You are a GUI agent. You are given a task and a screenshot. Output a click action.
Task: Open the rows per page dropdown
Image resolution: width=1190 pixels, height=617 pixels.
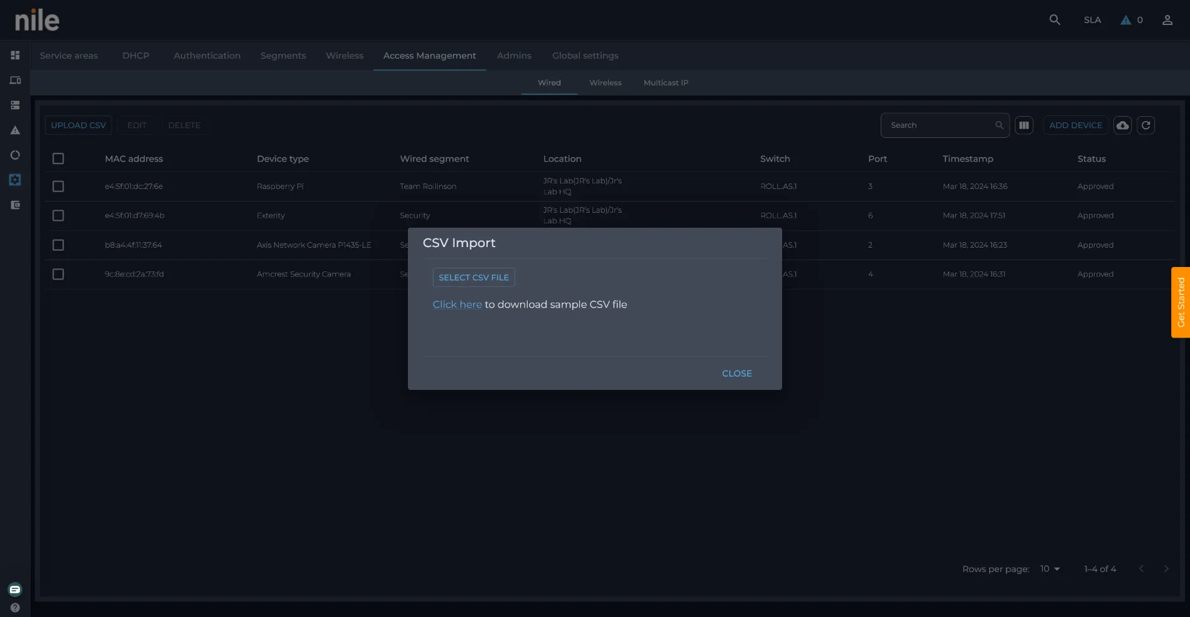[1050, 569]
